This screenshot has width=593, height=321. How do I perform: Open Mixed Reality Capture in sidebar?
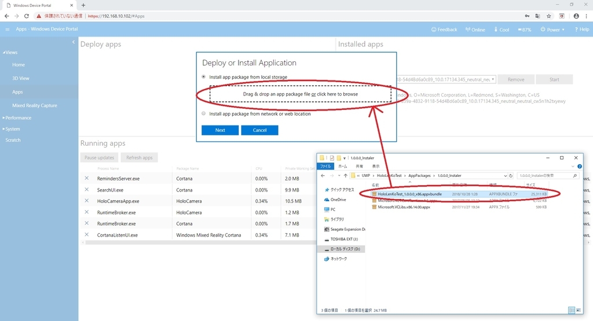coord(35,105)
